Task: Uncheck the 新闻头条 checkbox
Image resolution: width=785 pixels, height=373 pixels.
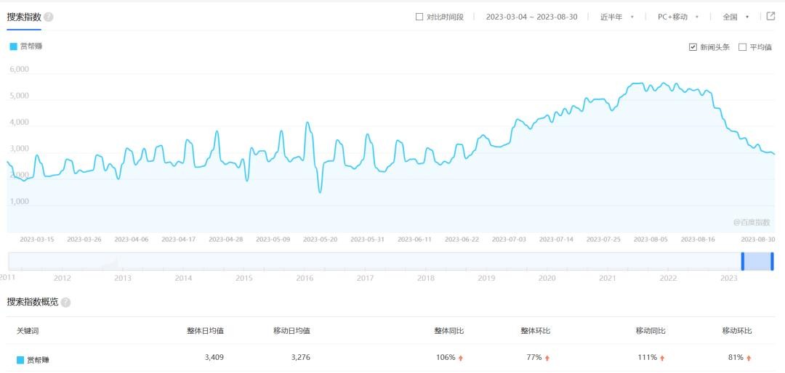Action: (693, 47)
